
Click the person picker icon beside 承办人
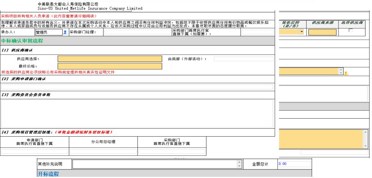click(65, 32)
